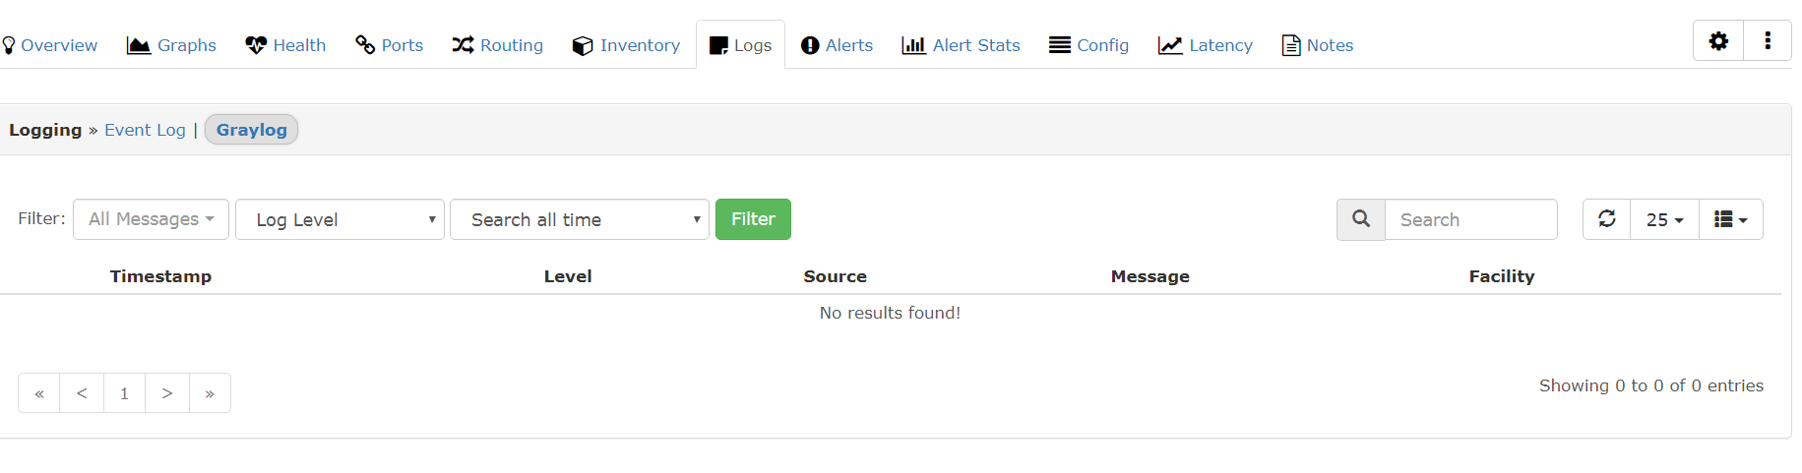Screen dimensions: 1802x473
Task: Click the settings gear icon
Action: [x=1718, y=41]
